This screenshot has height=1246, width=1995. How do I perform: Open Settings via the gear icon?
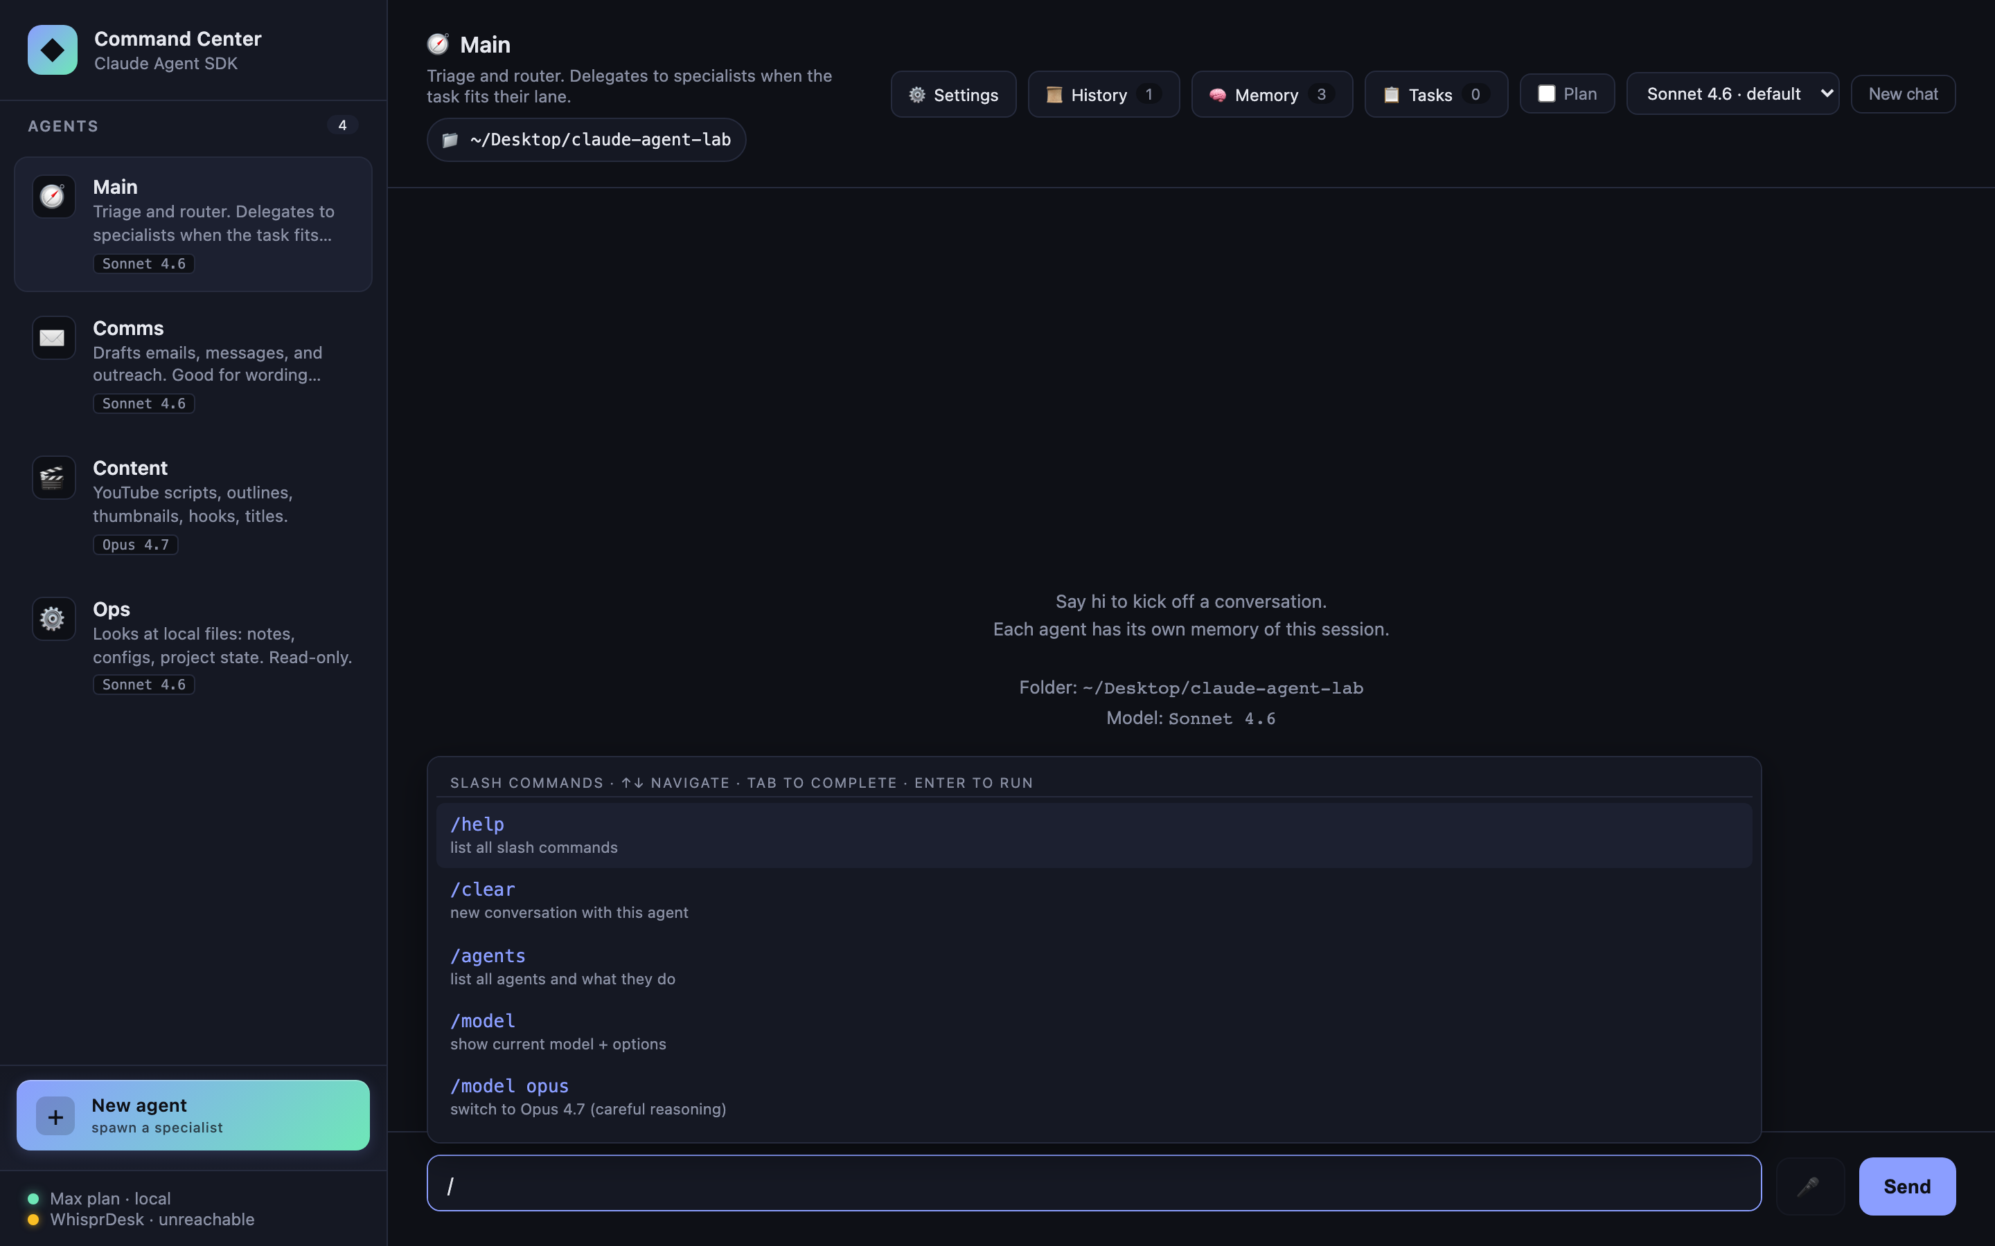tap(918, 94)
